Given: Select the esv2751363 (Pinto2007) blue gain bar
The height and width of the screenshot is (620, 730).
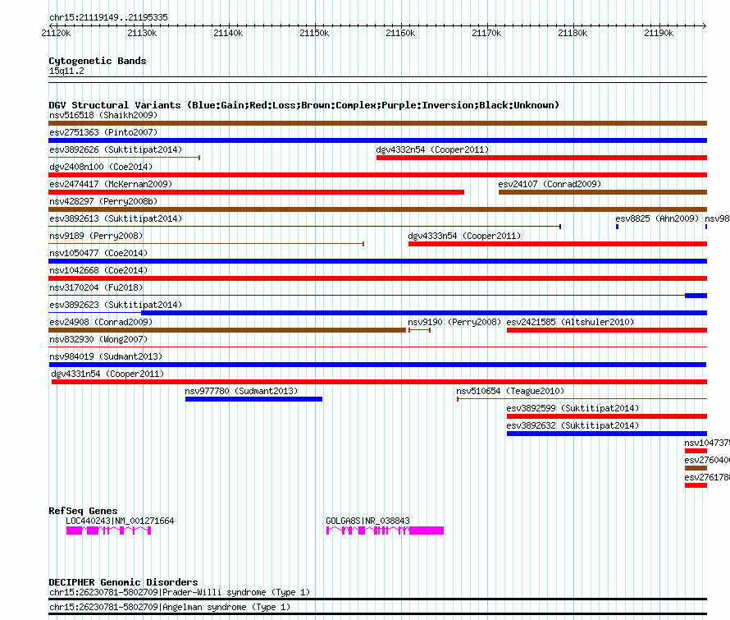Looking at the screenshot, I should coord(377,140).
